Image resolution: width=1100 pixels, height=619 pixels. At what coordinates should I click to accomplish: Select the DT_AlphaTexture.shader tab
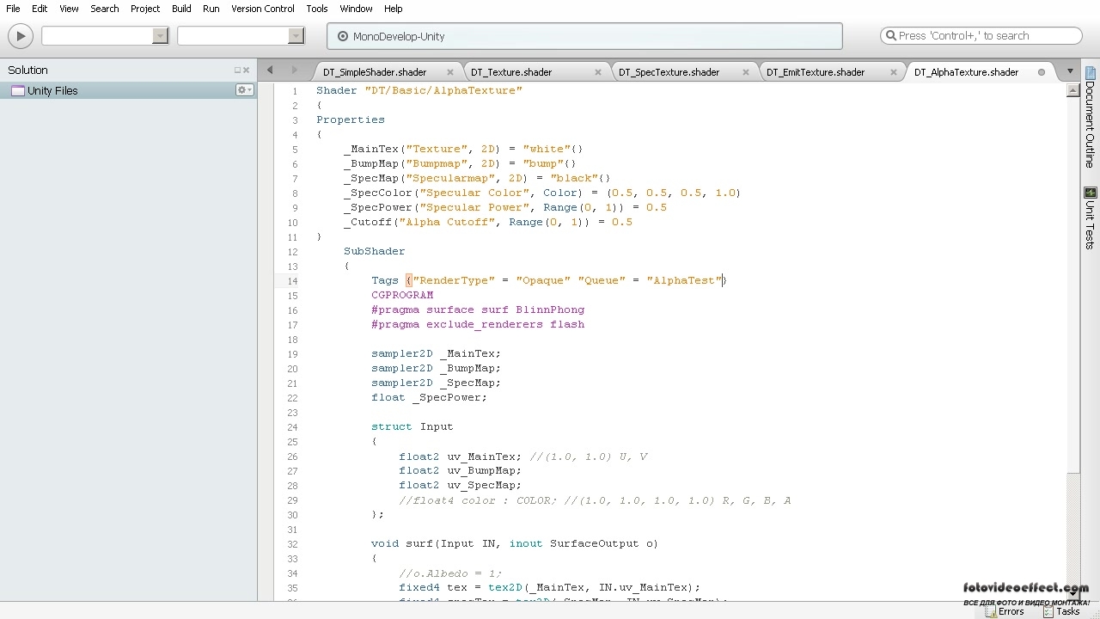966,72
